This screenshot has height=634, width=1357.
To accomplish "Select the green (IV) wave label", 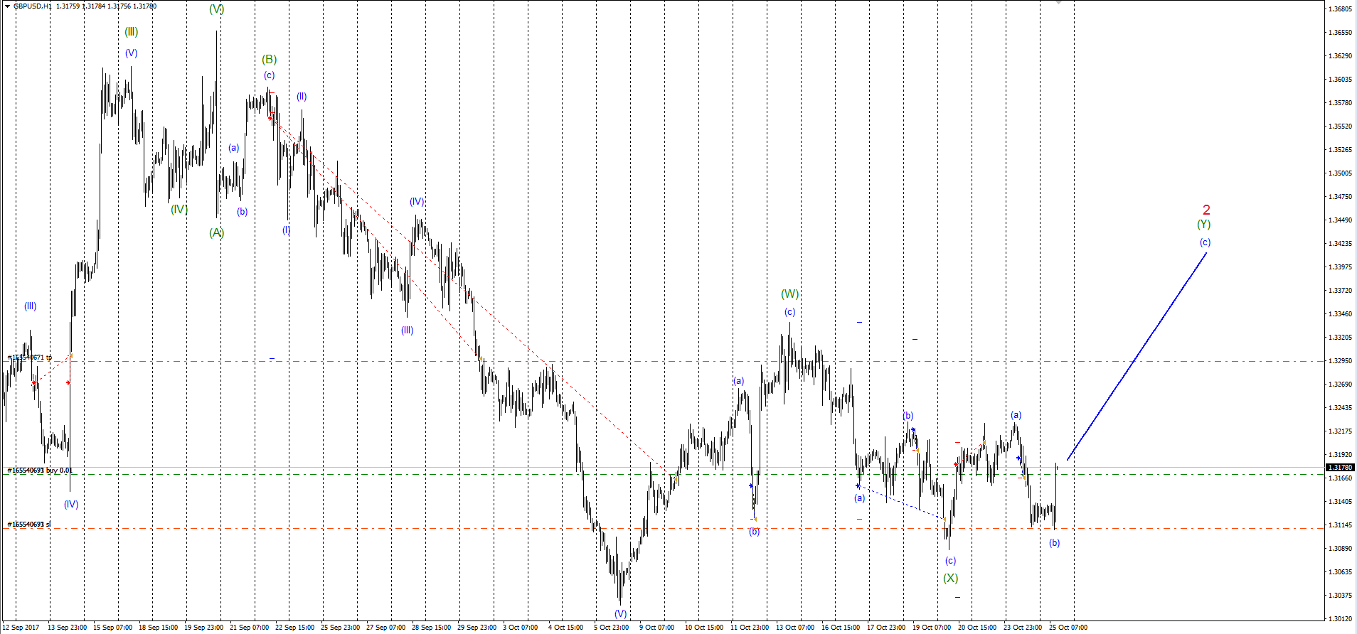I will click(179, 209).
